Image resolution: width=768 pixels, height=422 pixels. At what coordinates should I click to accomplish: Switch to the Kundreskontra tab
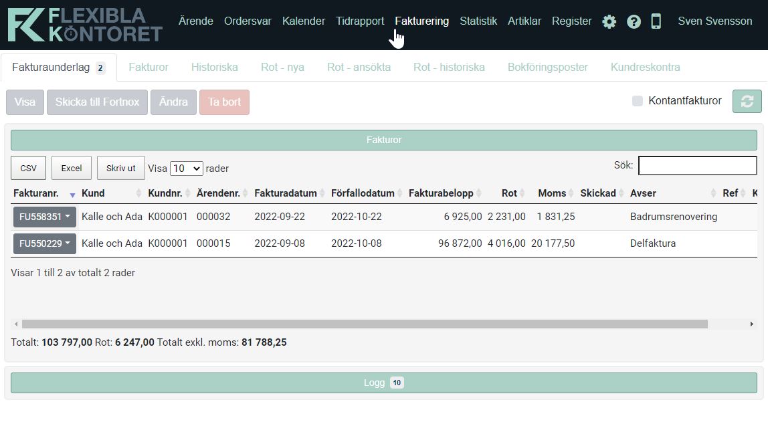pyautogui.click(x=645, y=67)
